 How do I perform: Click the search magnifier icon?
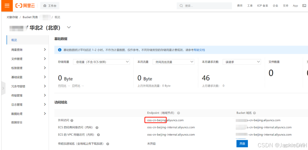[x=181, y=5]
